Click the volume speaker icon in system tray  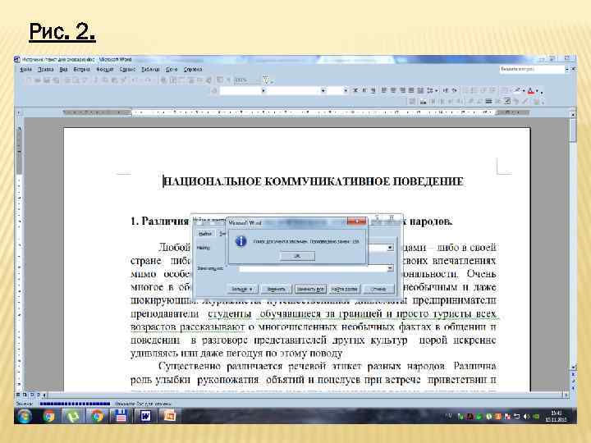[525, 417]
